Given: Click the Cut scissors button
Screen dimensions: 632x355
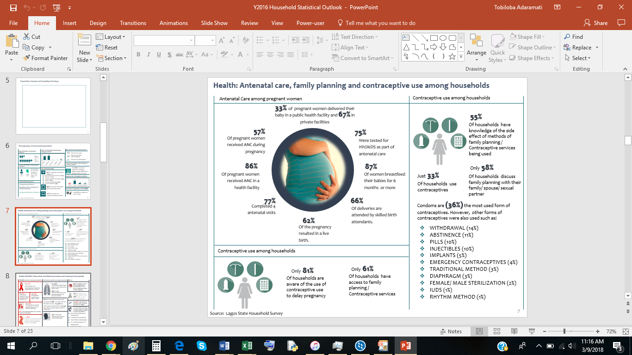Looking at the screenshot, I should coord(31,37).
